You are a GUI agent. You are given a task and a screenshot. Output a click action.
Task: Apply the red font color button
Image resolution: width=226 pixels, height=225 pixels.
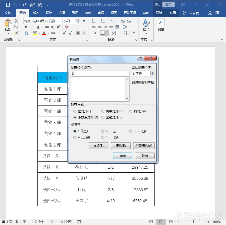point(44,33)
